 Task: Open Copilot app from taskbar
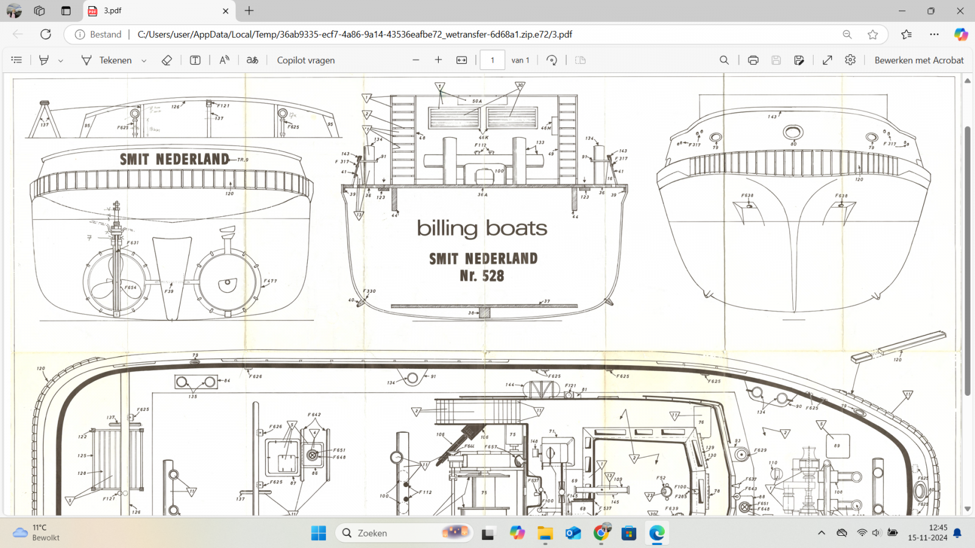(x=517, y=533)
